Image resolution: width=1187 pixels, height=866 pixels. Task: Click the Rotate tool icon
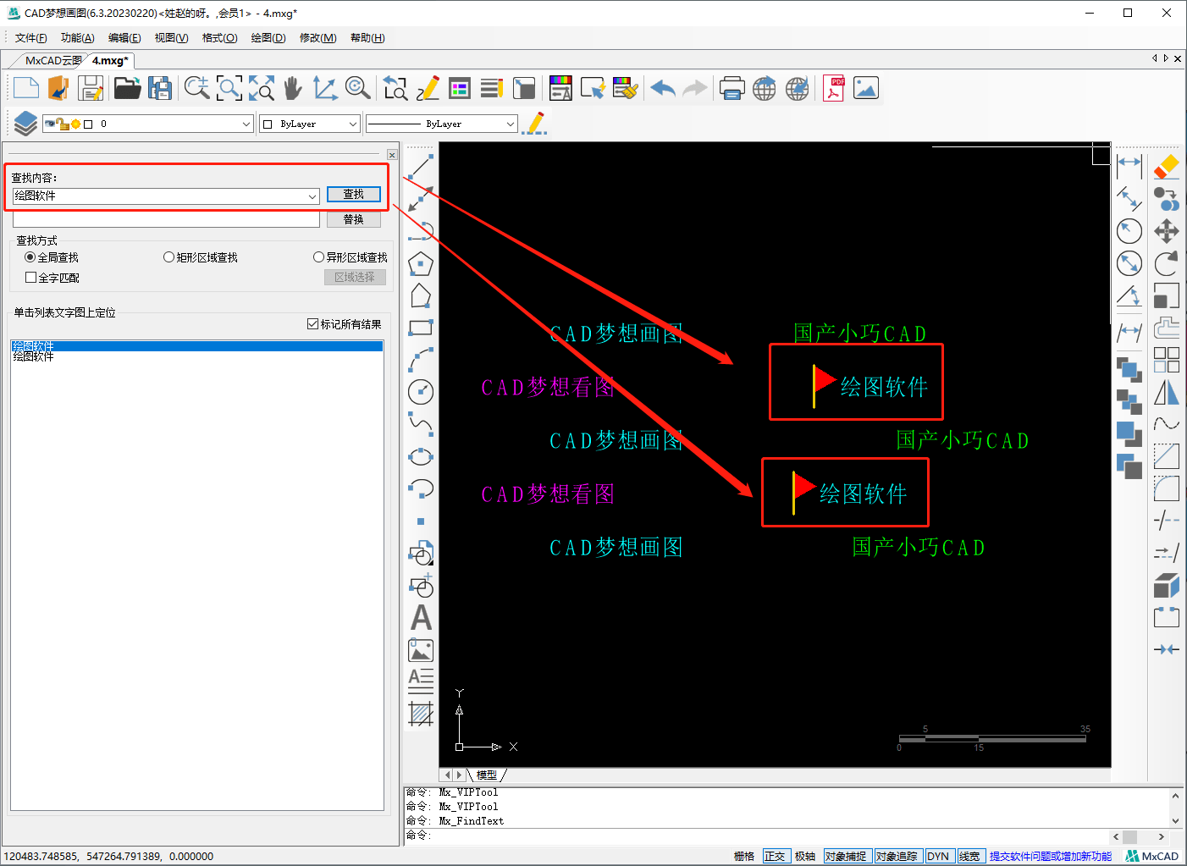point(1166,264)
